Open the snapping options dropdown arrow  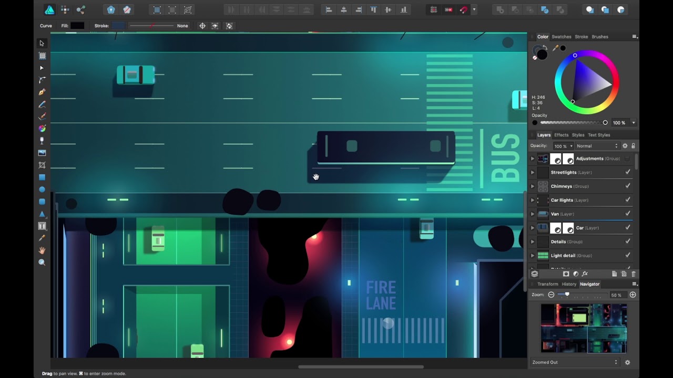point(474,9)
